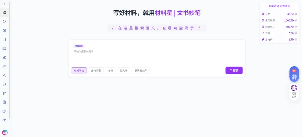
Task: Select the 权威网站 search tab
Action: pyautogui.click(x=79, y=70)
